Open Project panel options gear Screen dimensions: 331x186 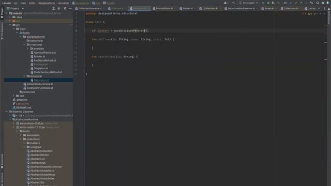pyautogui.click(x=65, y=8)
